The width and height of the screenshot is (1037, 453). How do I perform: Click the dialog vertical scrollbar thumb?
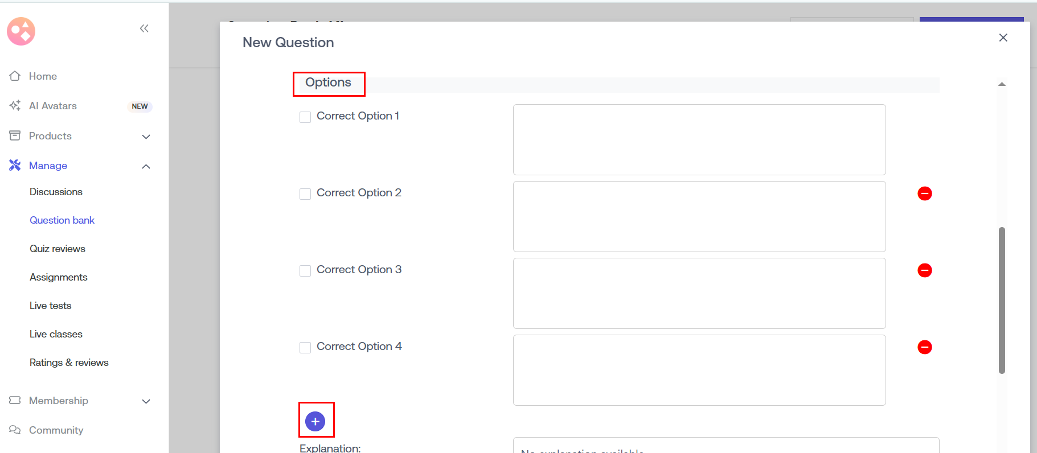click(1002, 300)
